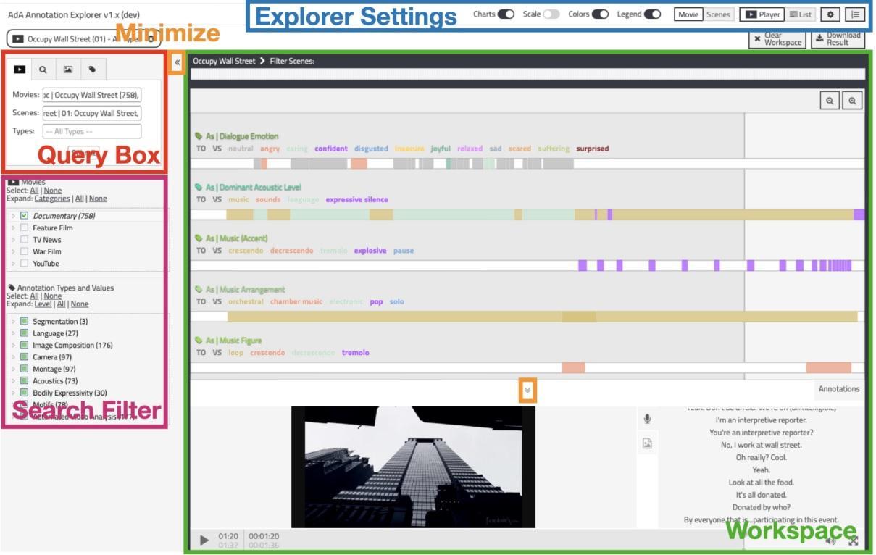Click the volume speaker icon in the player

pyautogui.click(x=830, y=541)
